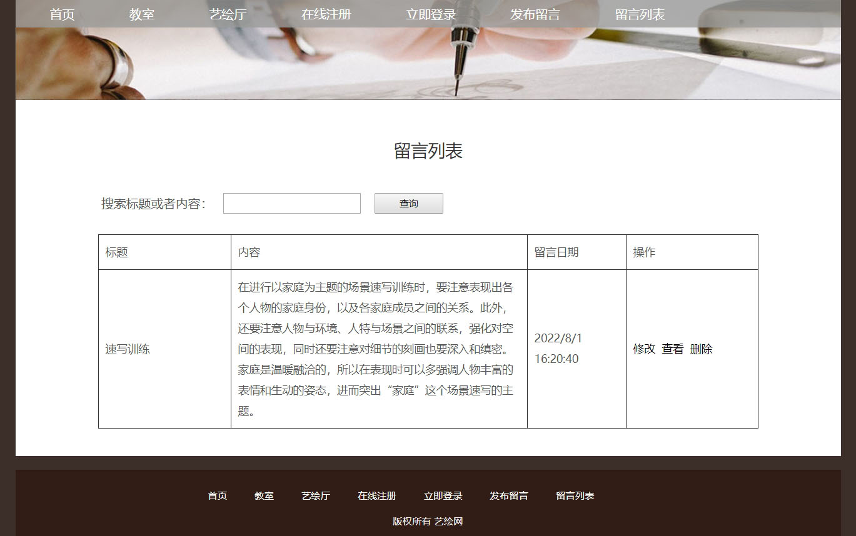
Task: Open 艺绘厅 in the top navigation
Action: (x=228, y=14)
